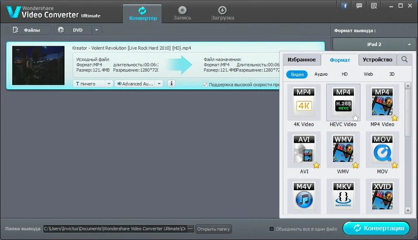Choose the WMV format icon
Screen dimensions: 418x240
pyautogui.click(x=343, y=149)
